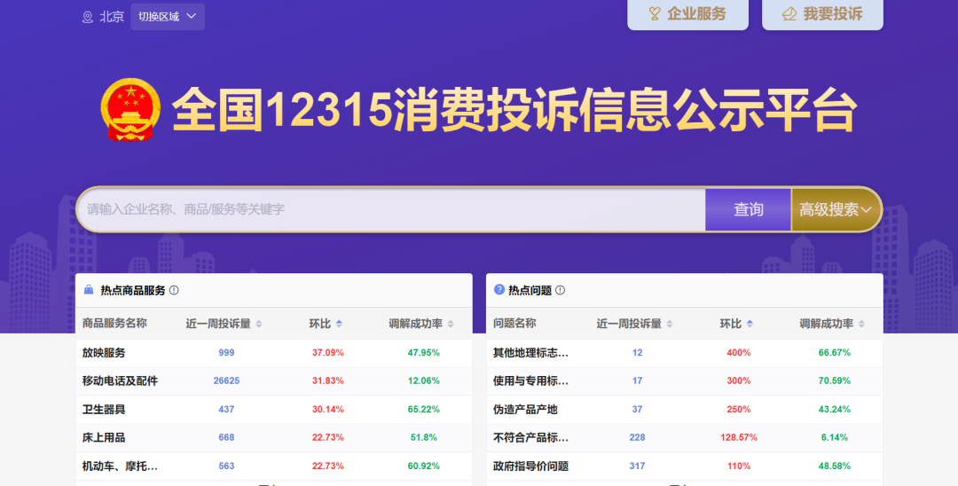958x486 pixels.
Task: Select the 放映服务 row name
Action: tap(104, 353)
